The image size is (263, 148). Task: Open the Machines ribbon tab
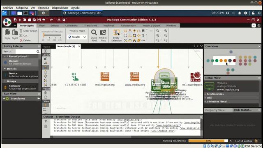point(108,25)
